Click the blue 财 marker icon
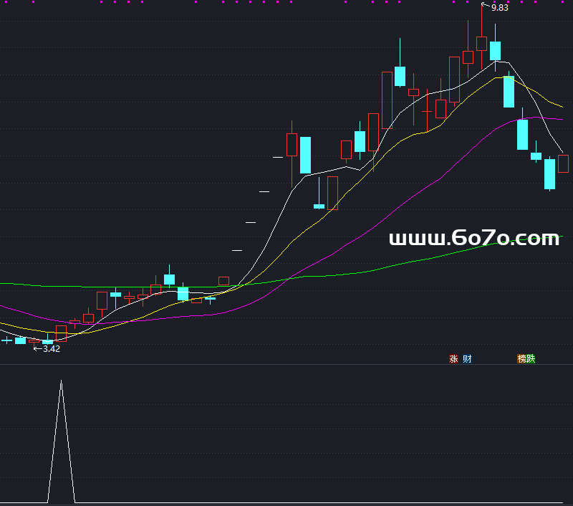 click(467, 359)
